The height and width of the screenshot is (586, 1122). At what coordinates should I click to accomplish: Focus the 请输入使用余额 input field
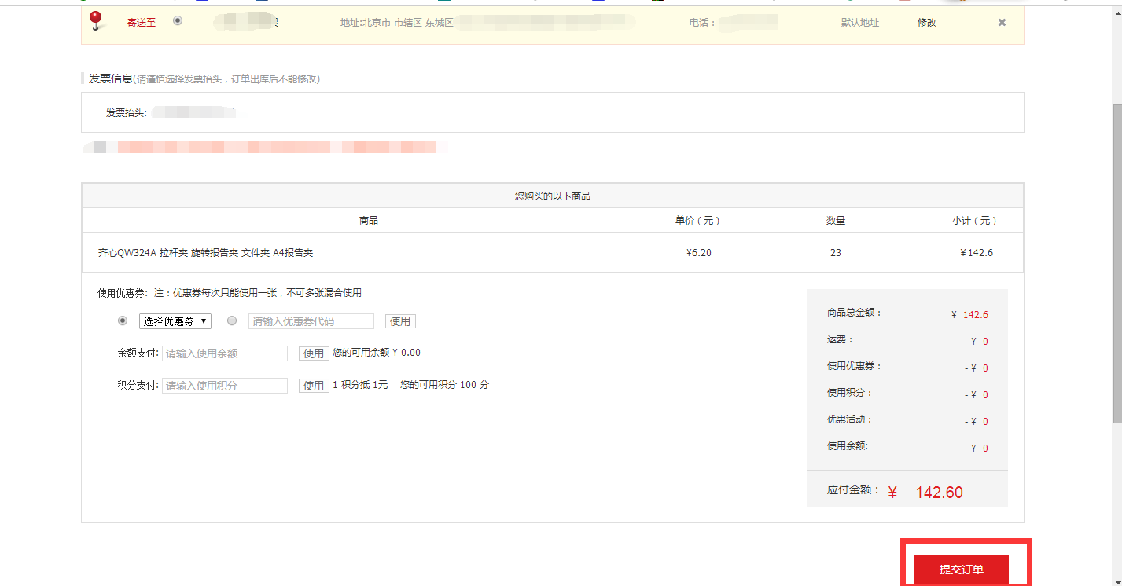click(225, 353)
